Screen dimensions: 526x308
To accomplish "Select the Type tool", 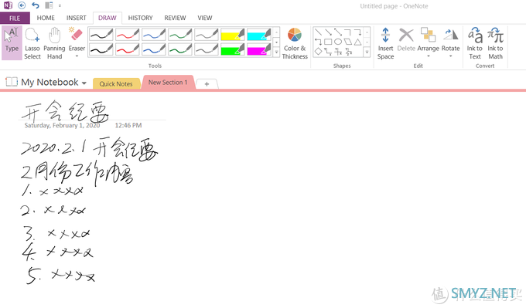I will (12, 43).
